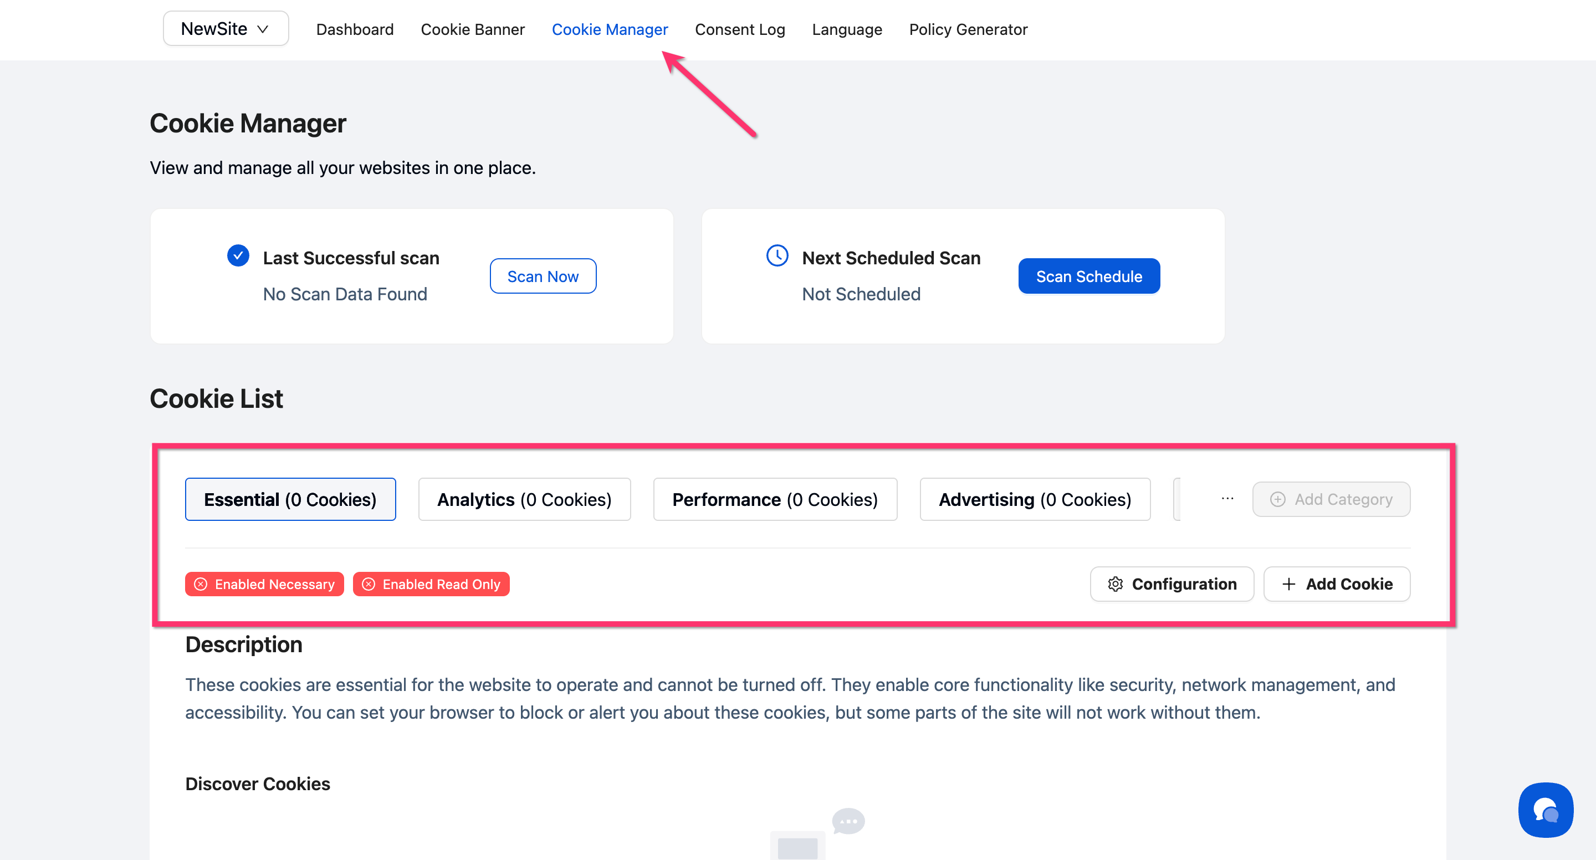Switch to the Advertising (0 Cookies) tab

click(x=1035, y=499)
